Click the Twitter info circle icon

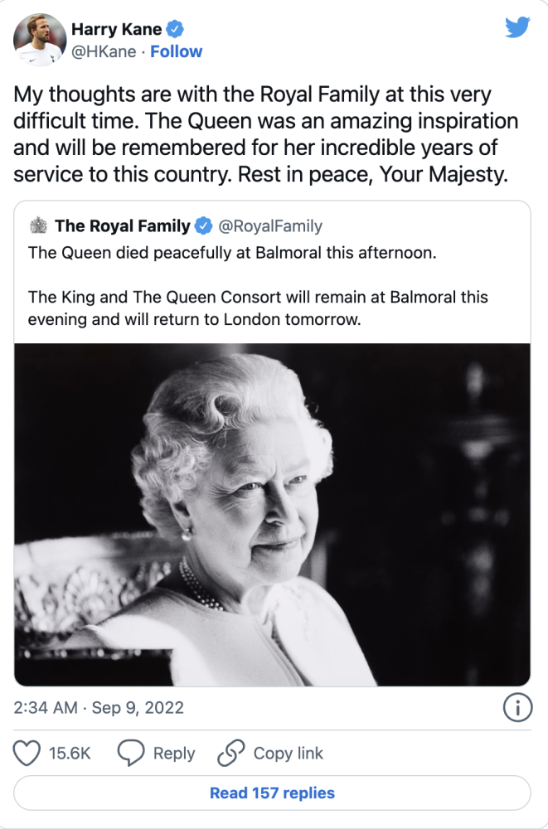pyautogui.click(x=517, y=707)
